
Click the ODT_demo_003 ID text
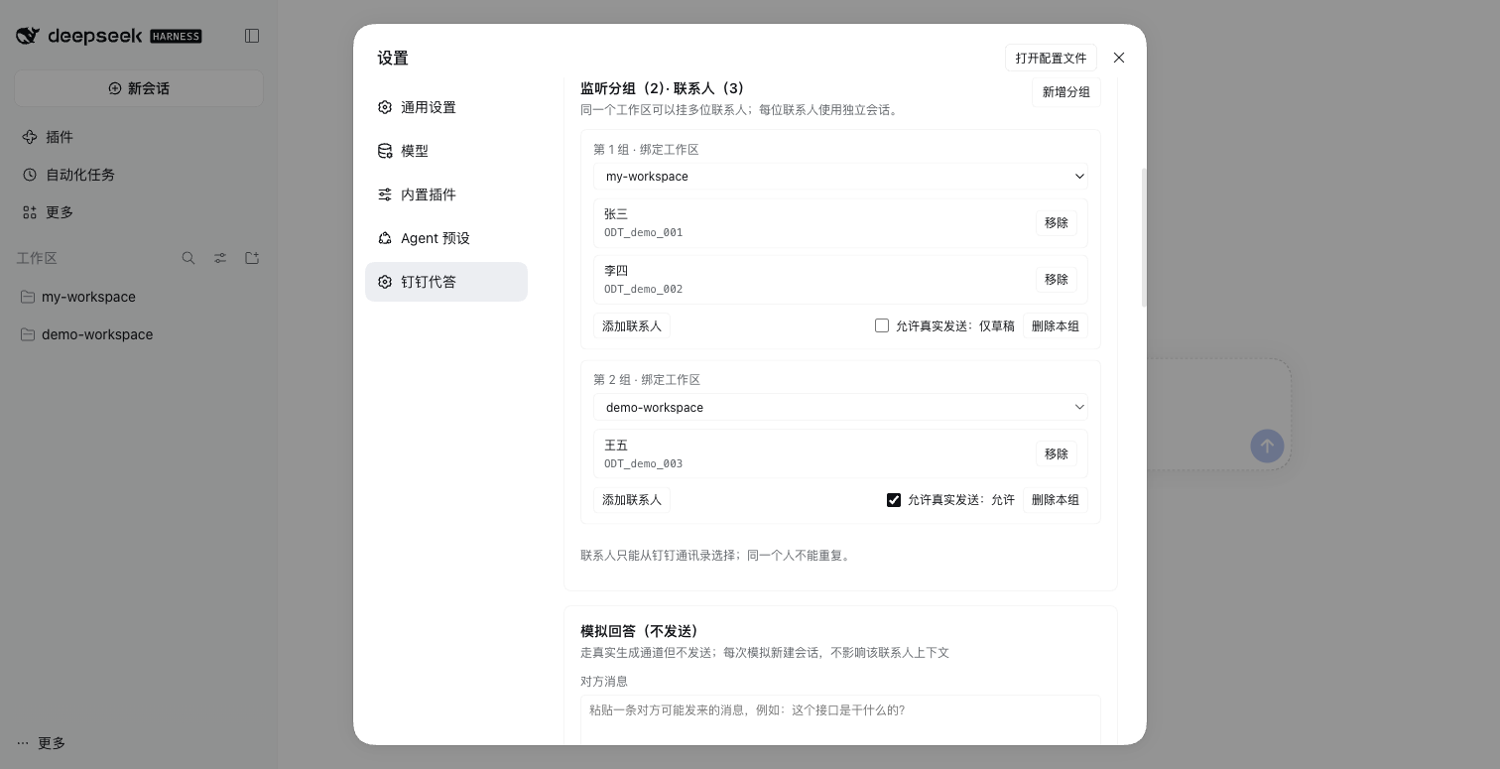[643, 464]
